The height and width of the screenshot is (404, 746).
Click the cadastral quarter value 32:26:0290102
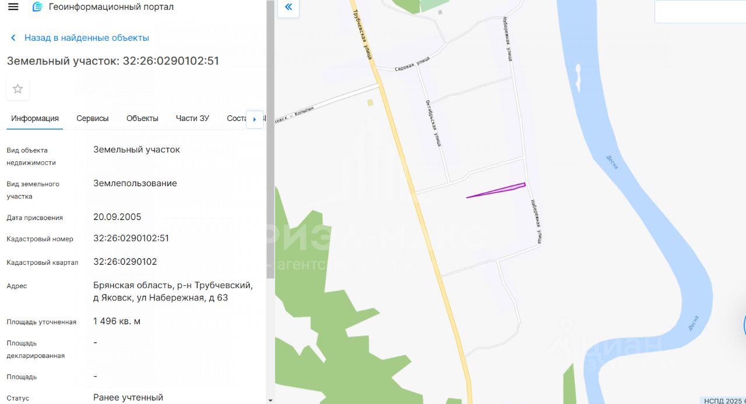click(x=125, y=262)
